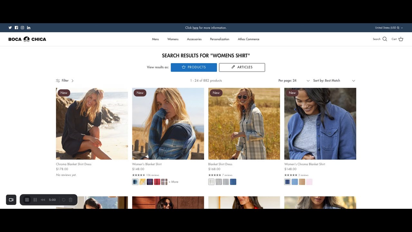Click the $178.00 price text

point(62,169)
